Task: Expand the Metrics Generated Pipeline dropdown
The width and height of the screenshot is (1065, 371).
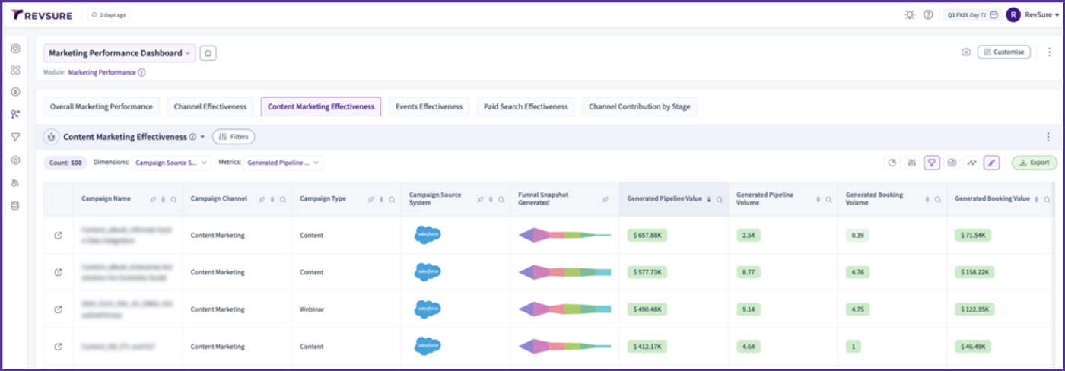Action: (282, 163)
